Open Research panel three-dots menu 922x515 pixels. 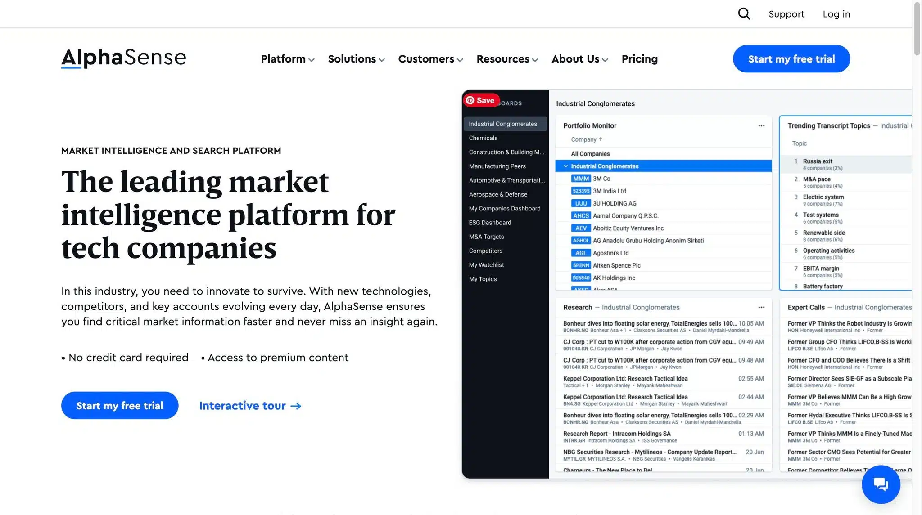(x=761, y=307)
